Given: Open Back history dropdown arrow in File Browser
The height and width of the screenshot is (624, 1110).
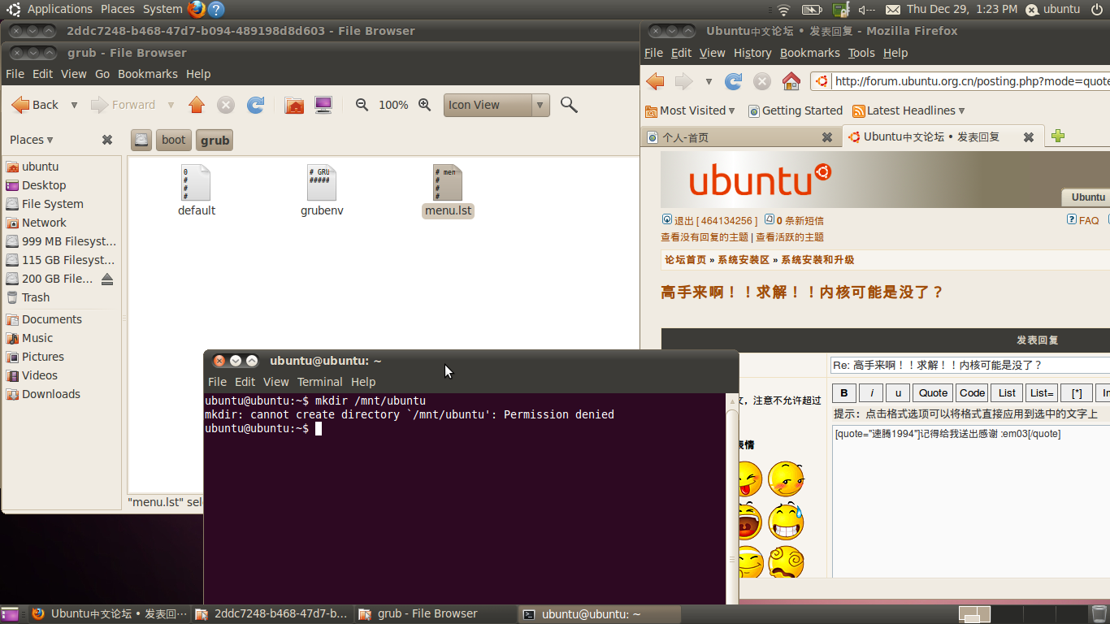Looking at the screenshot, I should coord(74,105).
